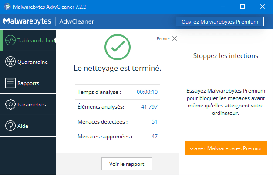The height and width of the screenshot is (175, 273).
Task: Select the detected threats value 51
Action: coord(155,121)
